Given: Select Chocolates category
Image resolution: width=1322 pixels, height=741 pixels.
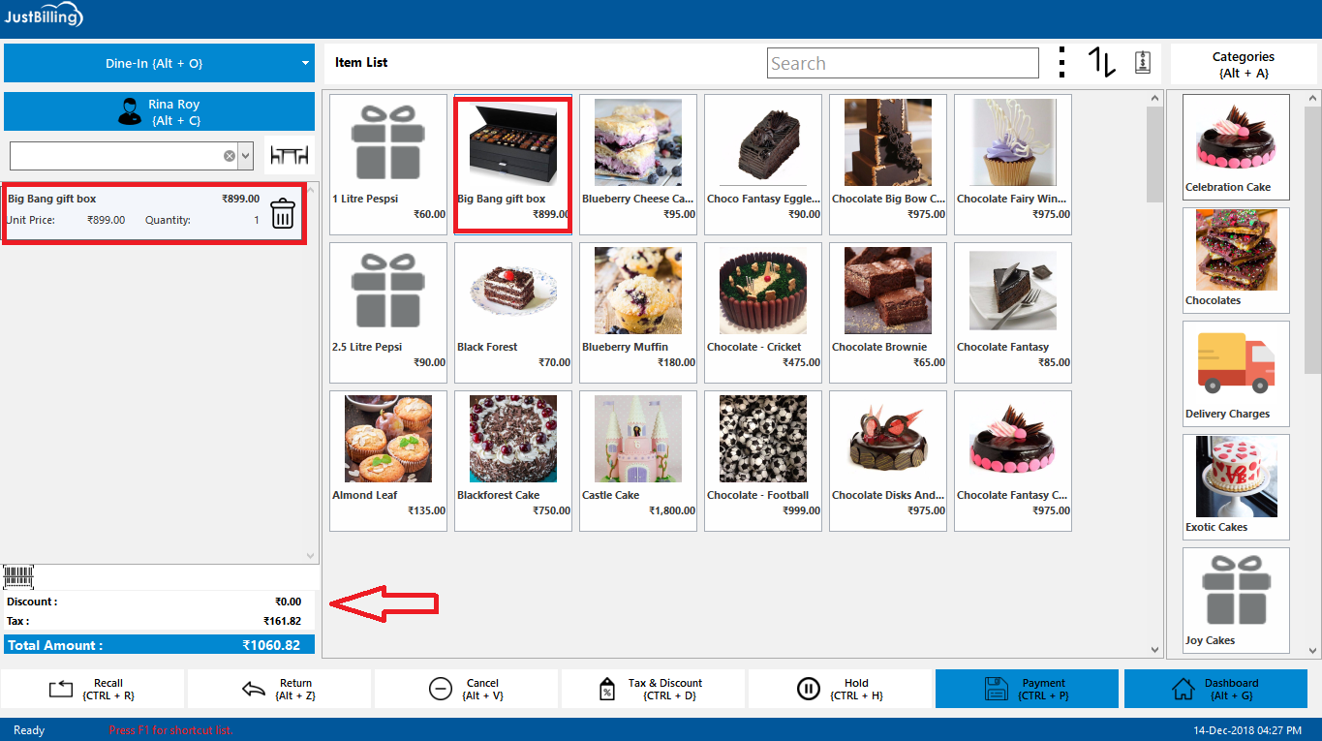Looking at the screenshot, I should tap(1236, 261).
